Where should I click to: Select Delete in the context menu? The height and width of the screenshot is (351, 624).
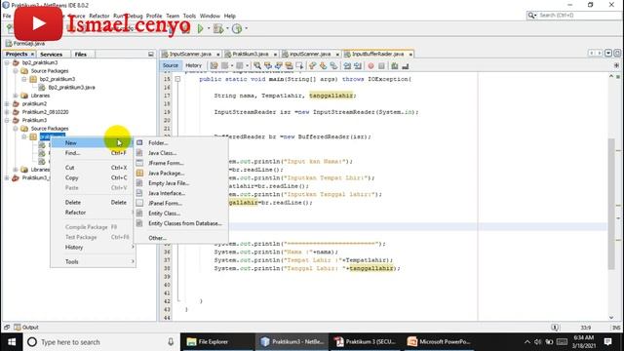[x=94, y=202]
